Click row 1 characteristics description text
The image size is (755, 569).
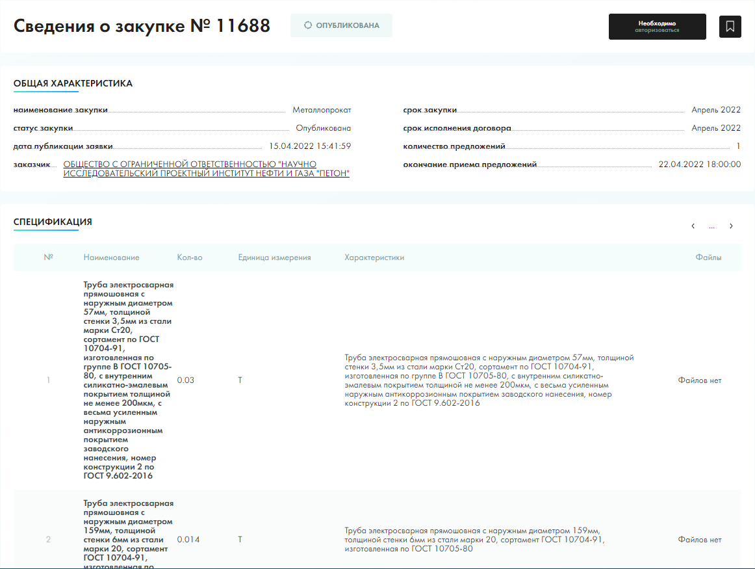point(489,380)
